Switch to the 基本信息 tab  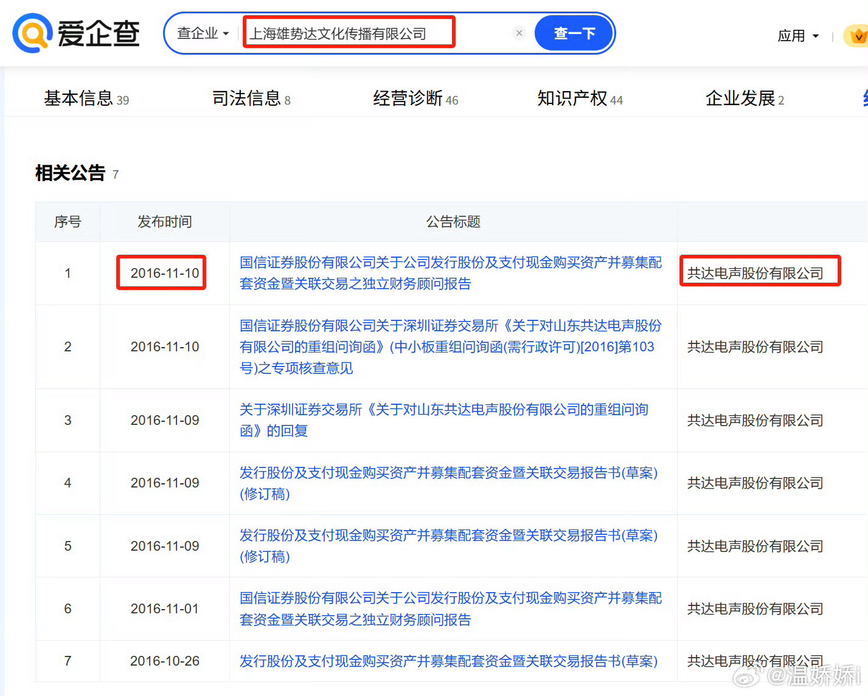click(86, 98)
